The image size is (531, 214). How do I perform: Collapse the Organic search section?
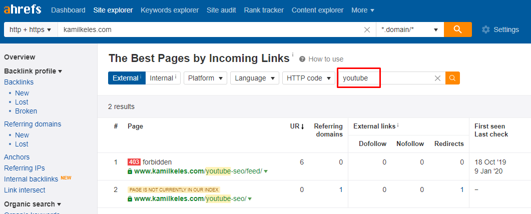[33, 204]
